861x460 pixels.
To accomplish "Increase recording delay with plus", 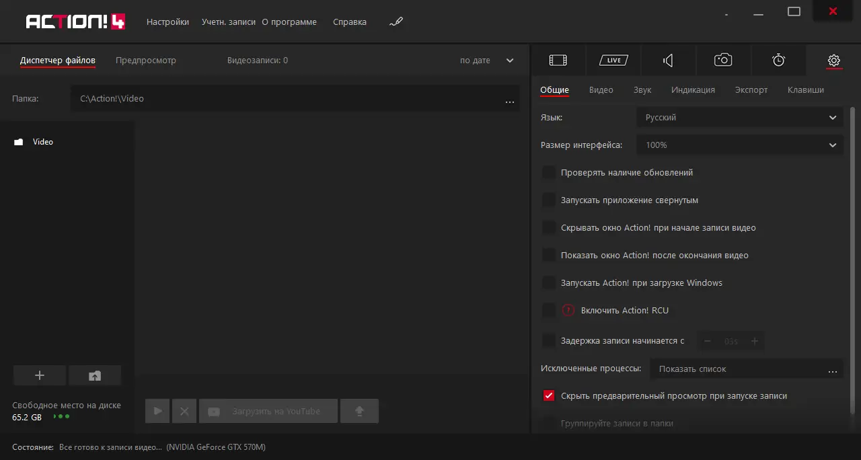I will [755, 342].
